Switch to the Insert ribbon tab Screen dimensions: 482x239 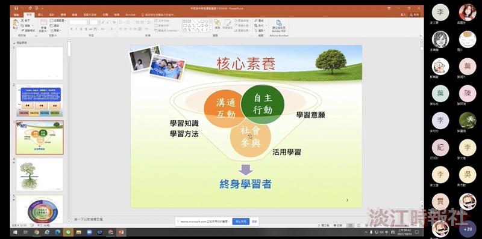[x=40, y=14]
